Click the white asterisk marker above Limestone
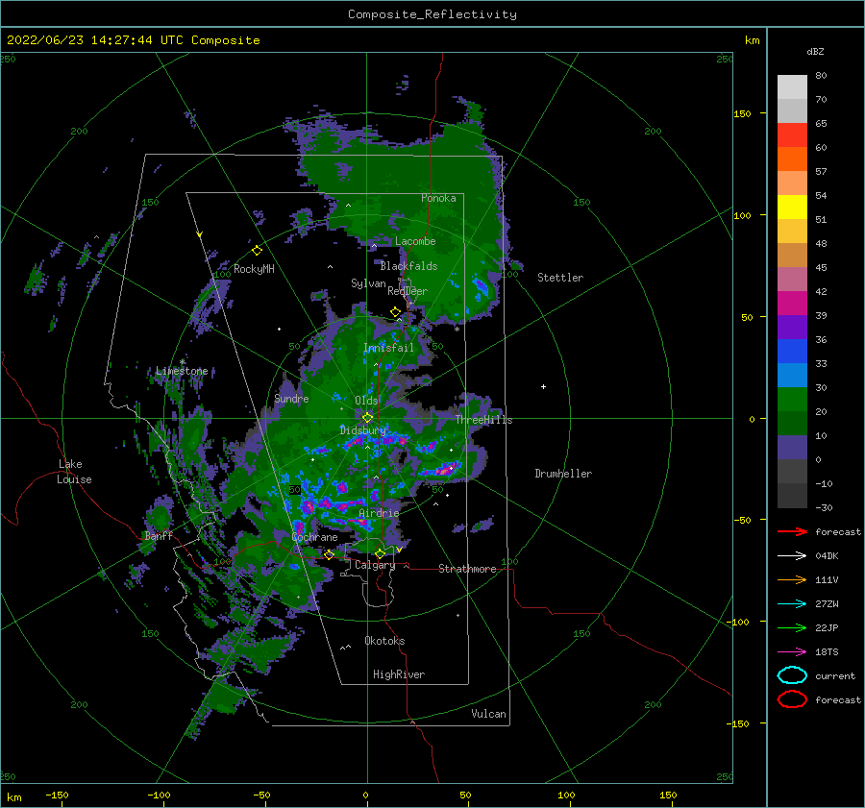This screenshot has height=808, width=865. (x=182, y=362)
